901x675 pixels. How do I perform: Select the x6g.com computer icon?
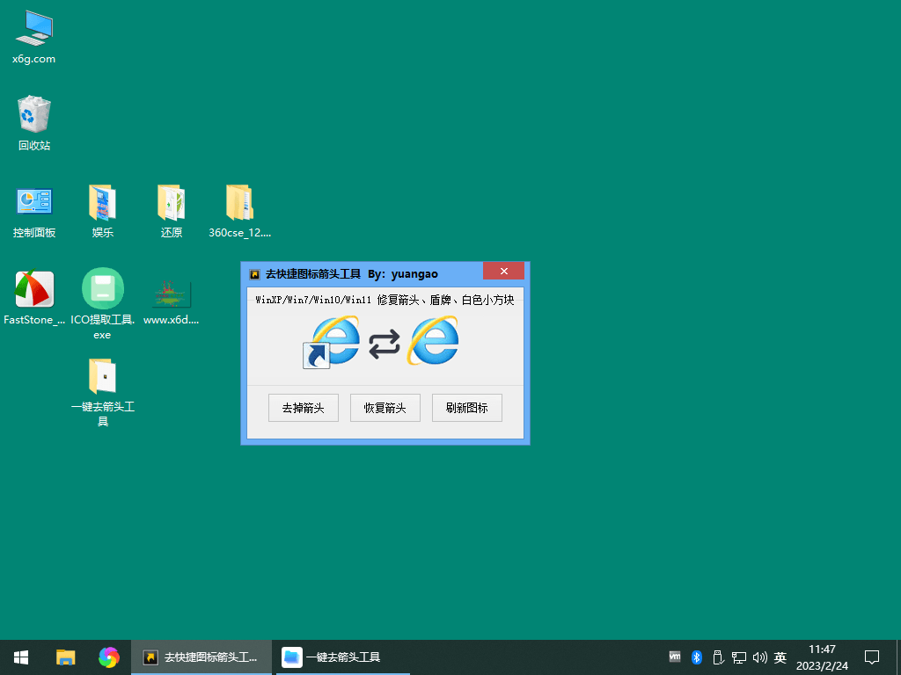33,29
